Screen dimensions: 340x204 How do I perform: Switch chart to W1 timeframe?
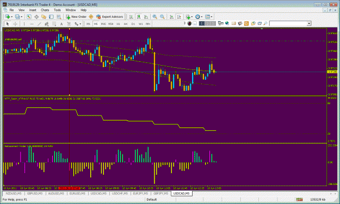(x=140, y=24)
